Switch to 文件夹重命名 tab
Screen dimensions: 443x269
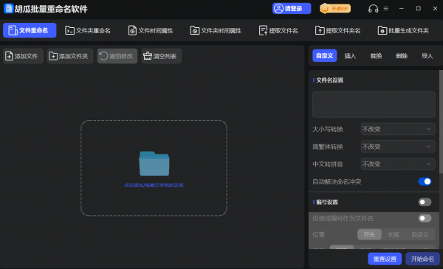(88, 30)
